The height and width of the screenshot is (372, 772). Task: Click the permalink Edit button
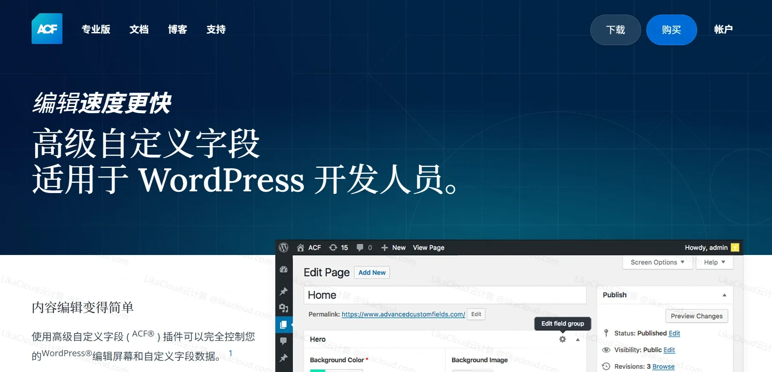(476, 314)
